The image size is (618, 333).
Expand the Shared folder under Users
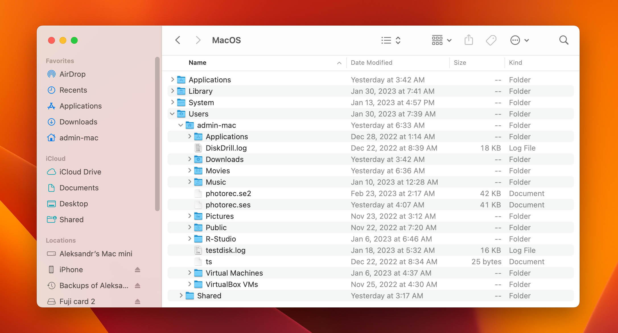click(181, 295)
